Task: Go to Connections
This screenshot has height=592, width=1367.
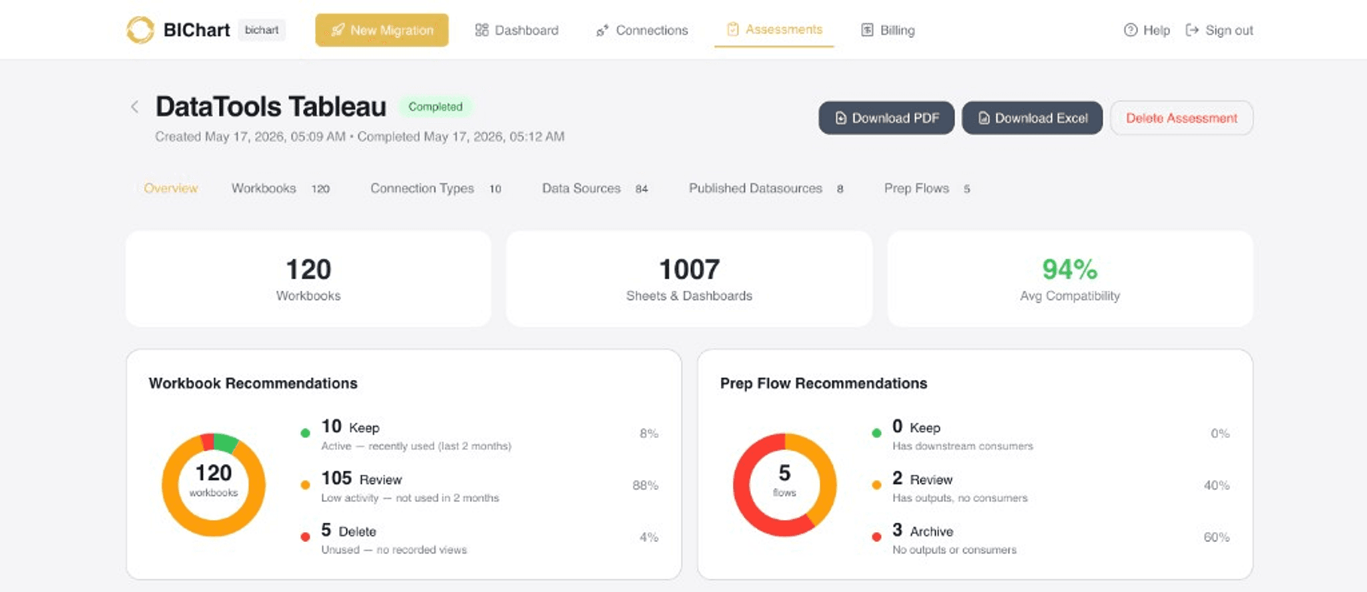Action: click(642, 31)
